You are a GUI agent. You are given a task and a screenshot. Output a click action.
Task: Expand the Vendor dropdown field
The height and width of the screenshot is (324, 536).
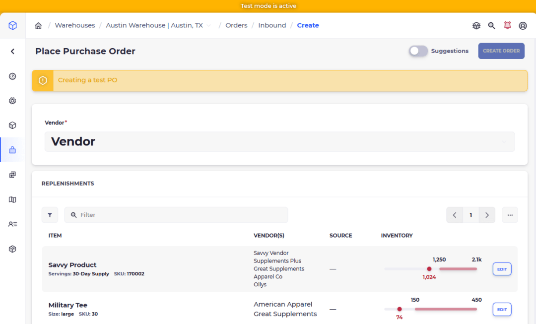[279, 141]
